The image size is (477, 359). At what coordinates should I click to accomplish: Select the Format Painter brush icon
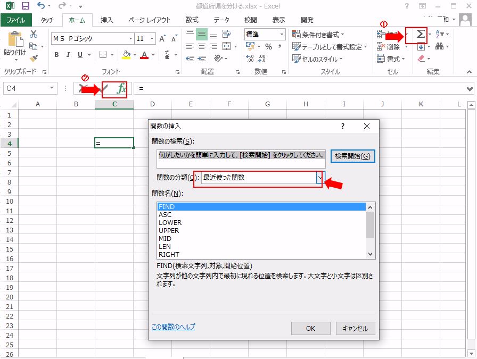click(34, 59)
